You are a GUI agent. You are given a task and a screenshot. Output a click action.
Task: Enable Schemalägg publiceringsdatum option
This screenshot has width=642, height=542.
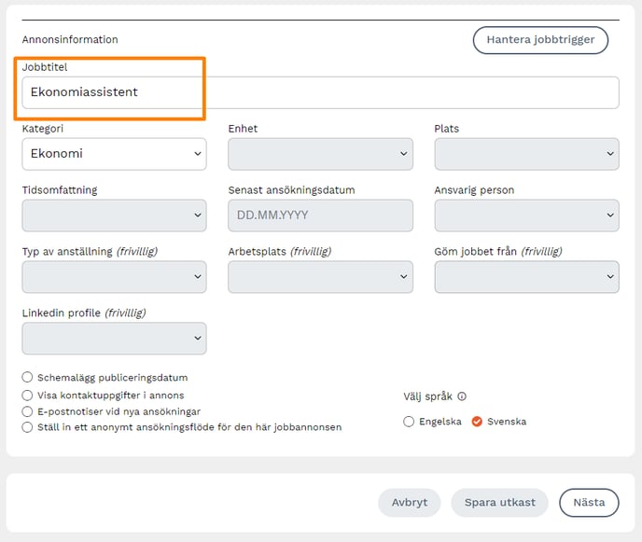coord(28,378)
